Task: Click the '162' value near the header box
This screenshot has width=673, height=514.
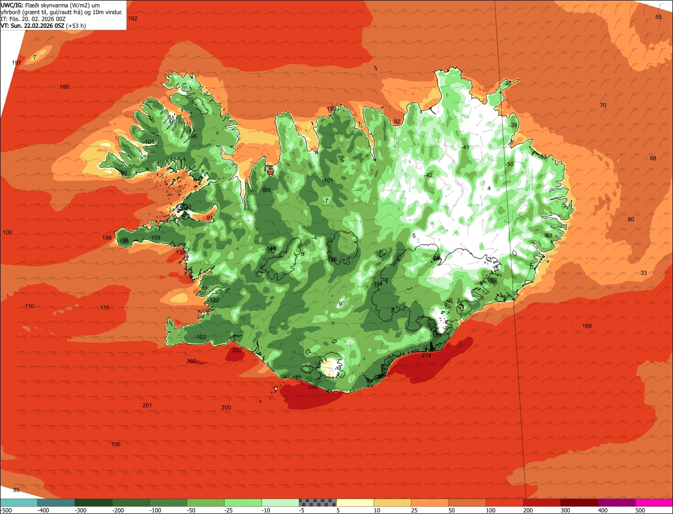Action: point(132,18)
